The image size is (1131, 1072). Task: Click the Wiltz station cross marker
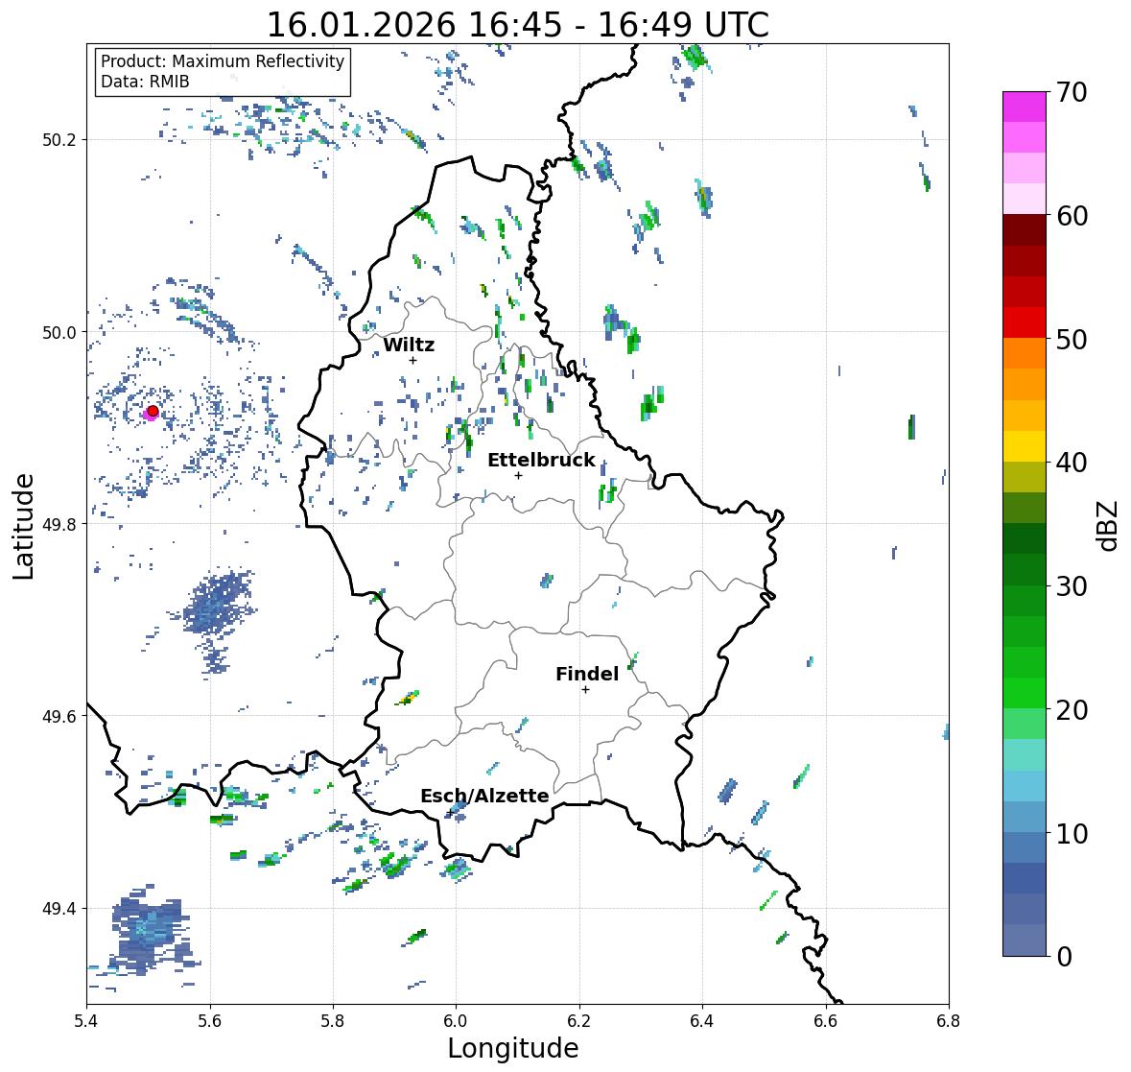pyautogui.click(x=412, y=360)
